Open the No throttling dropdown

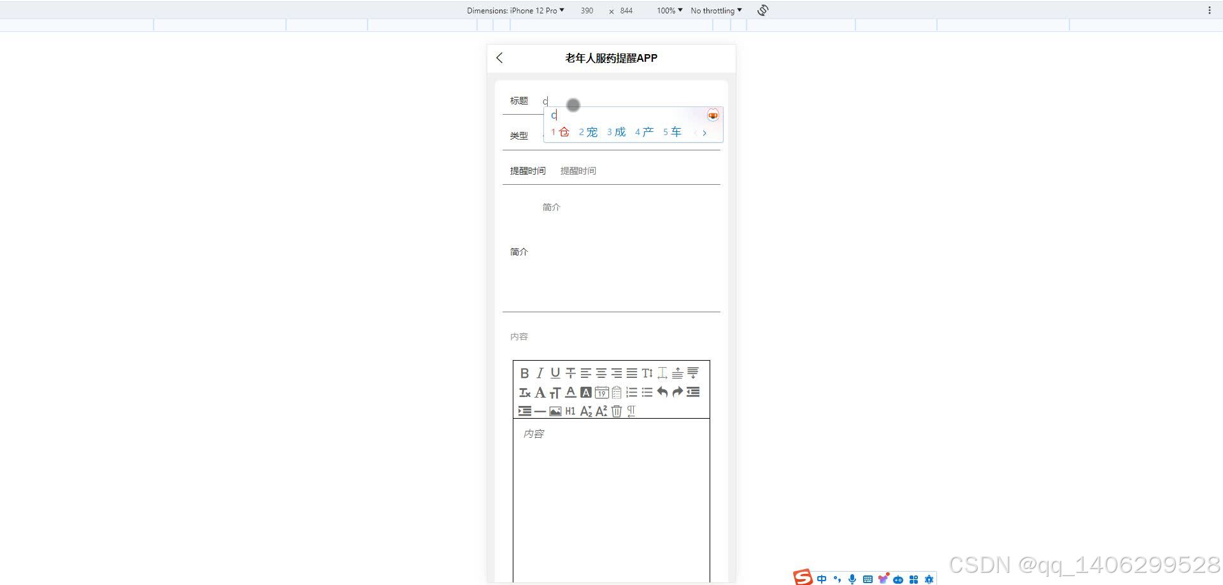tap(716, 11)
